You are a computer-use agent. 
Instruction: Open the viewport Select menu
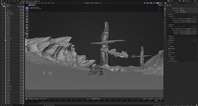click(42, 3)
